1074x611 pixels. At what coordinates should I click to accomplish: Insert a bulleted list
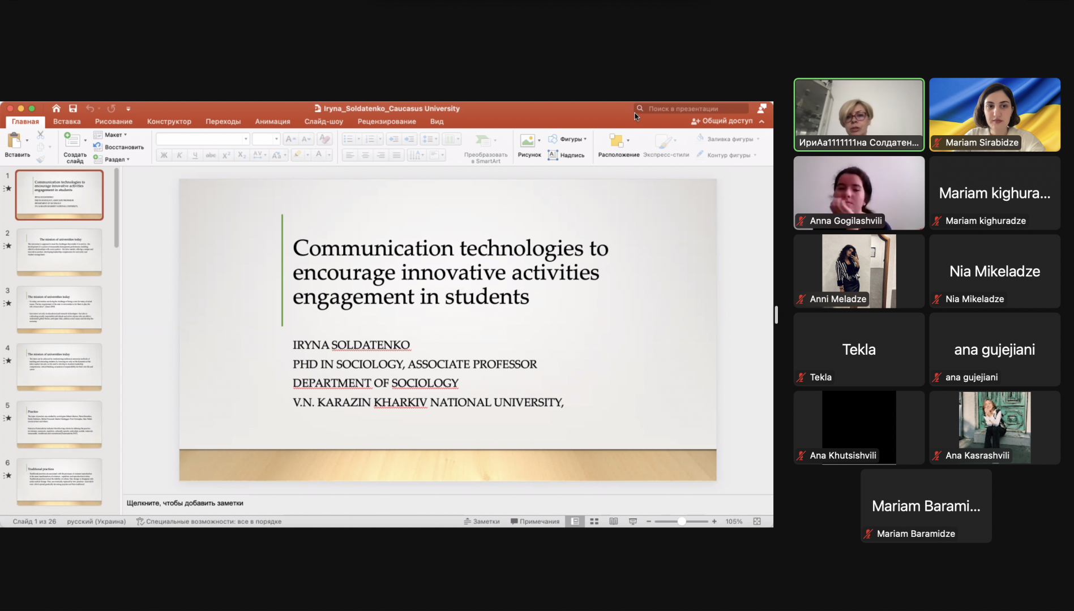[x=348, y=139]
